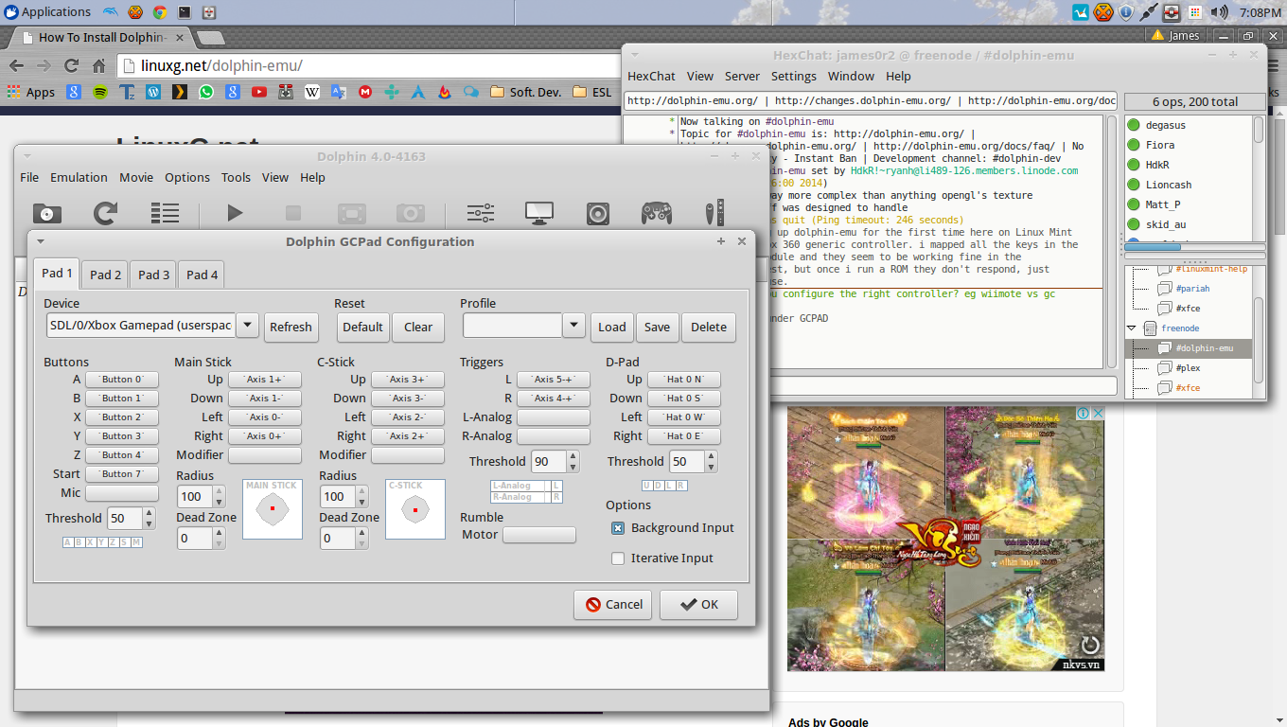This screenshot has height=727, width=1287.
Task: Open the Wiimote settings icon
Action: 715,213
